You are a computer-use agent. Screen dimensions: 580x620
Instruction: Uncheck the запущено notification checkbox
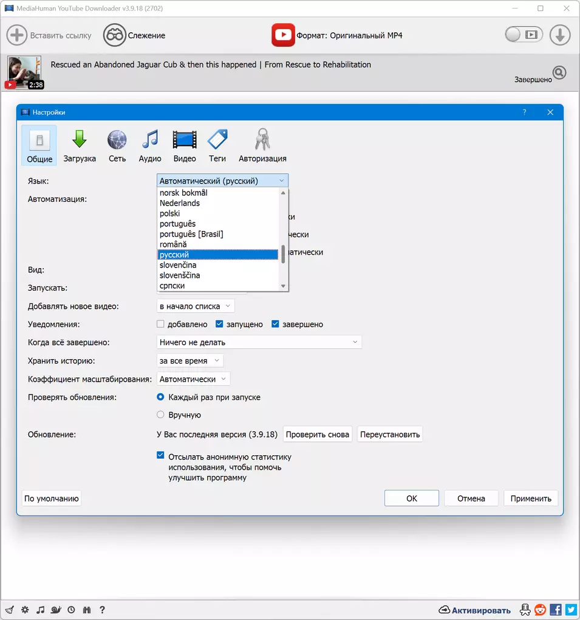point(219,324)
